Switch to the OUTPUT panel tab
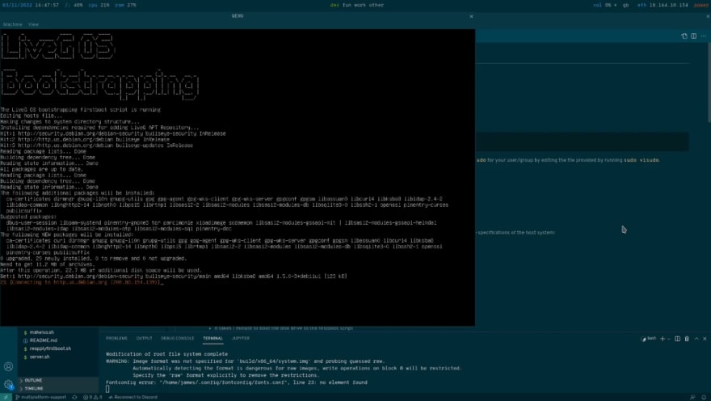Image resolution: width=711 pixels, height=401 pixels. point(144,339)
